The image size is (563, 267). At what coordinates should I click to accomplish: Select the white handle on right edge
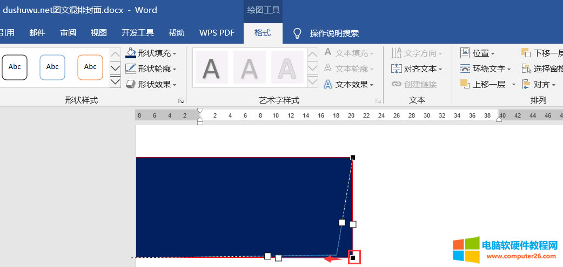pos(353,224)
